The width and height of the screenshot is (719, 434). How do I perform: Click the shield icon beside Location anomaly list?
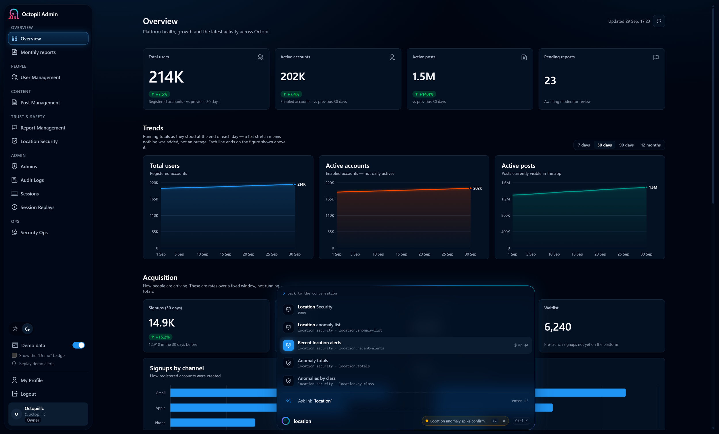click(288, 327)
